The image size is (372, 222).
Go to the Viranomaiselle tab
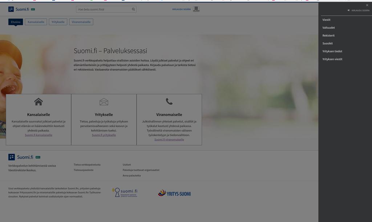pos(81,22)
